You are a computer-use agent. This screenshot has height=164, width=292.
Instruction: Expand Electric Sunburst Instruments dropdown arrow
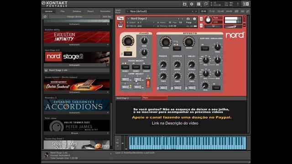[x=108, y=92]
